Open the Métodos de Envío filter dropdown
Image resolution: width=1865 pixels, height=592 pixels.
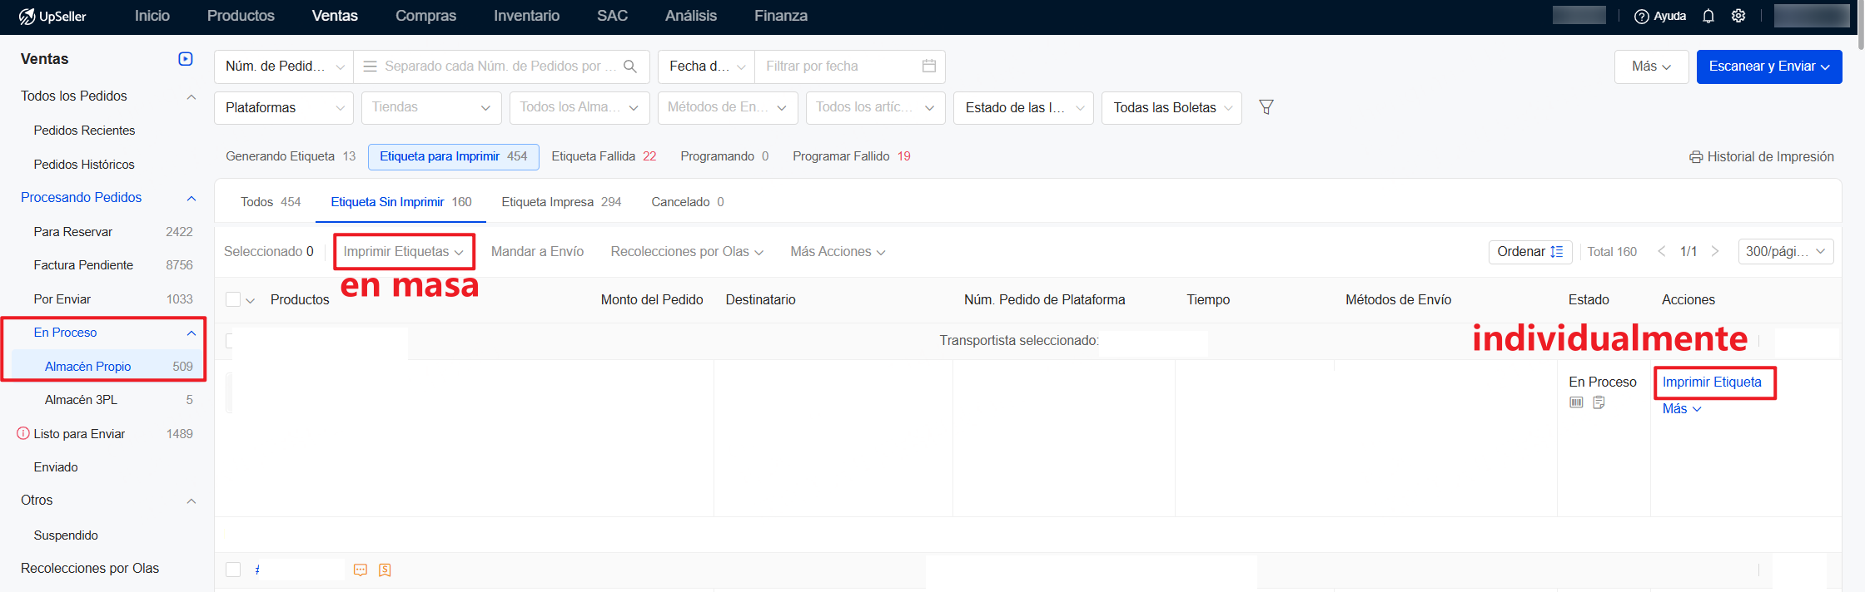click(x=728, y=108)
